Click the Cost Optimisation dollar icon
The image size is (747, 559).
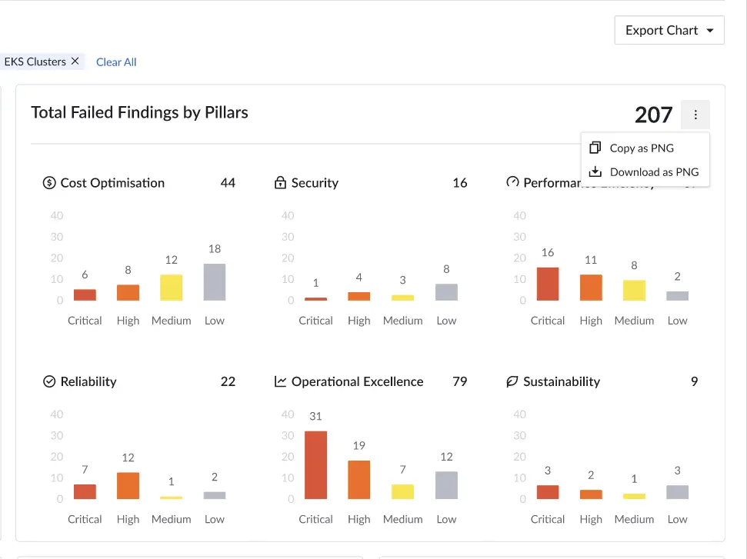point(49,183)
